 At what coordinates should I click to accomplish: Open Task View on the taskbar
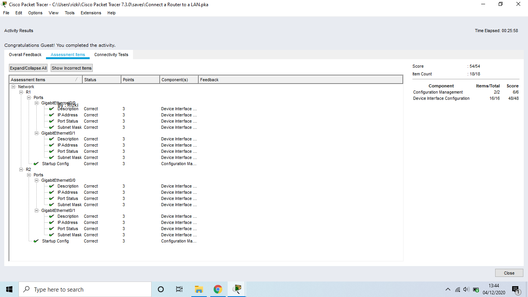tap(179, 289)
